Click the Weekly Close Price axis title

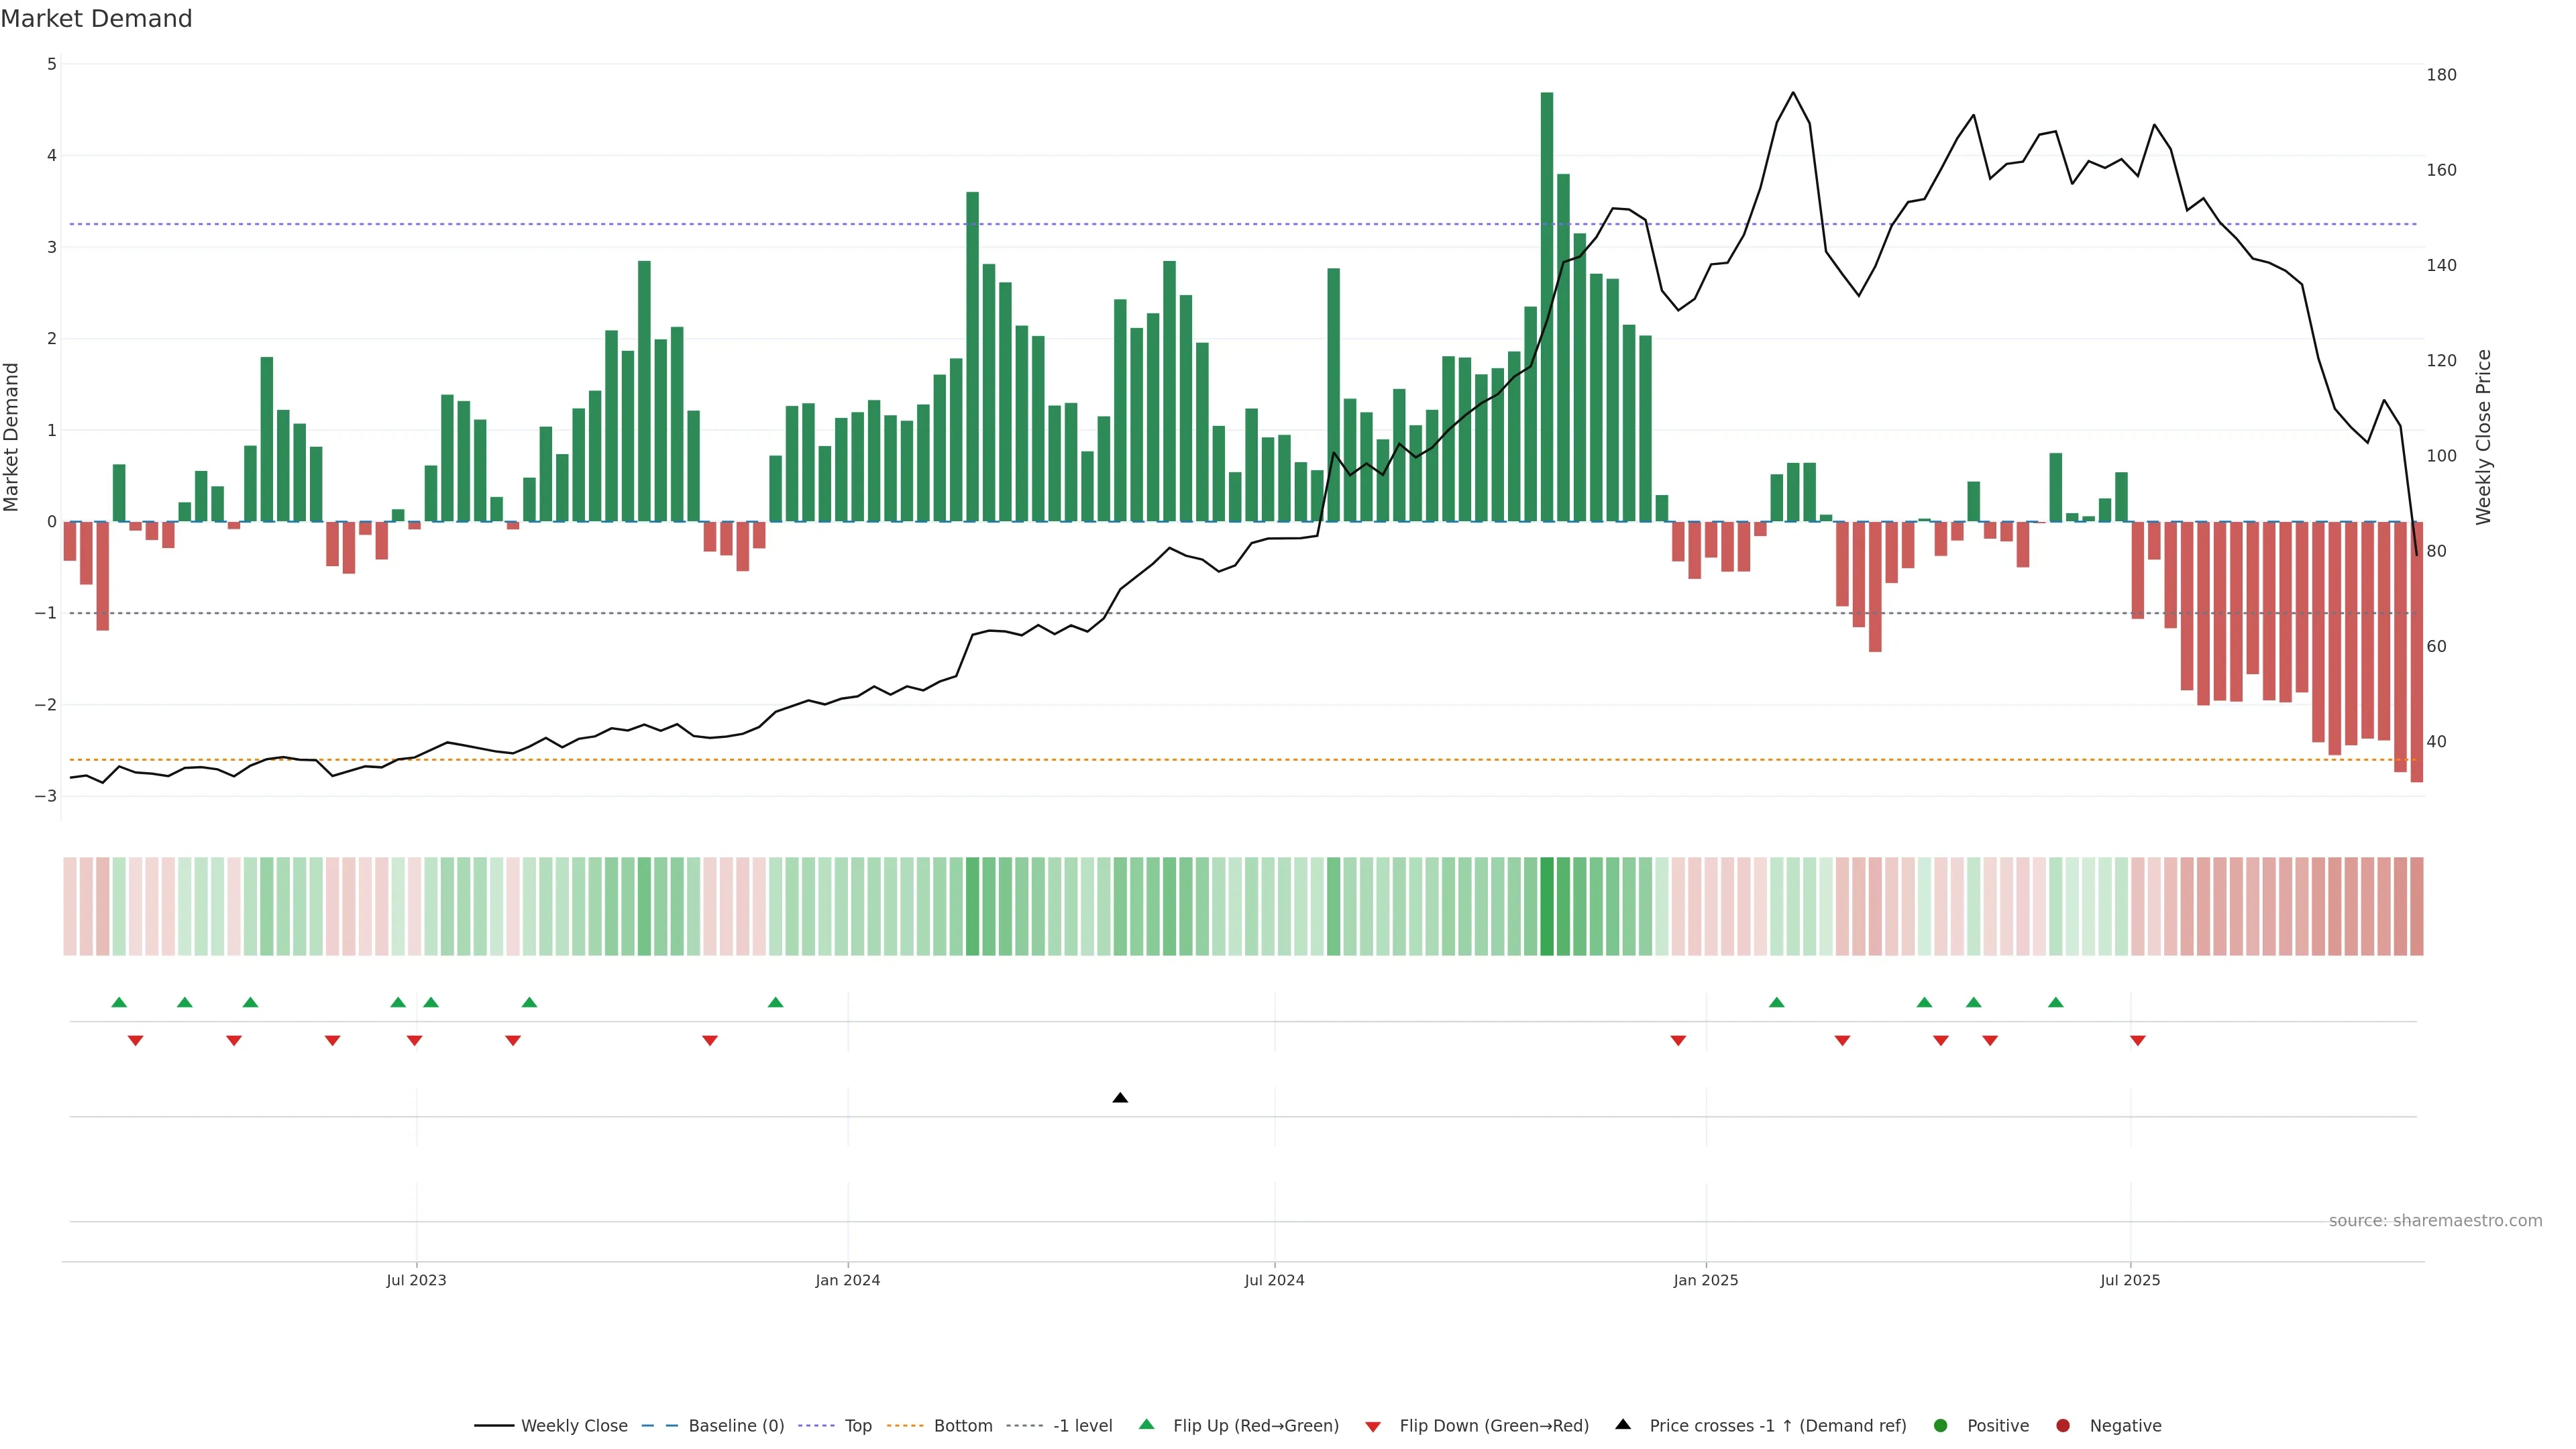coord(2483,437)
